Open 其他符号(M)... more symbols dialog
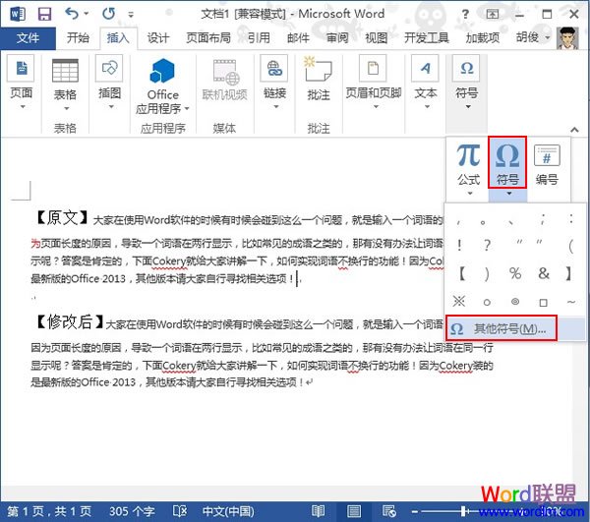 click(x=501, y=328)
